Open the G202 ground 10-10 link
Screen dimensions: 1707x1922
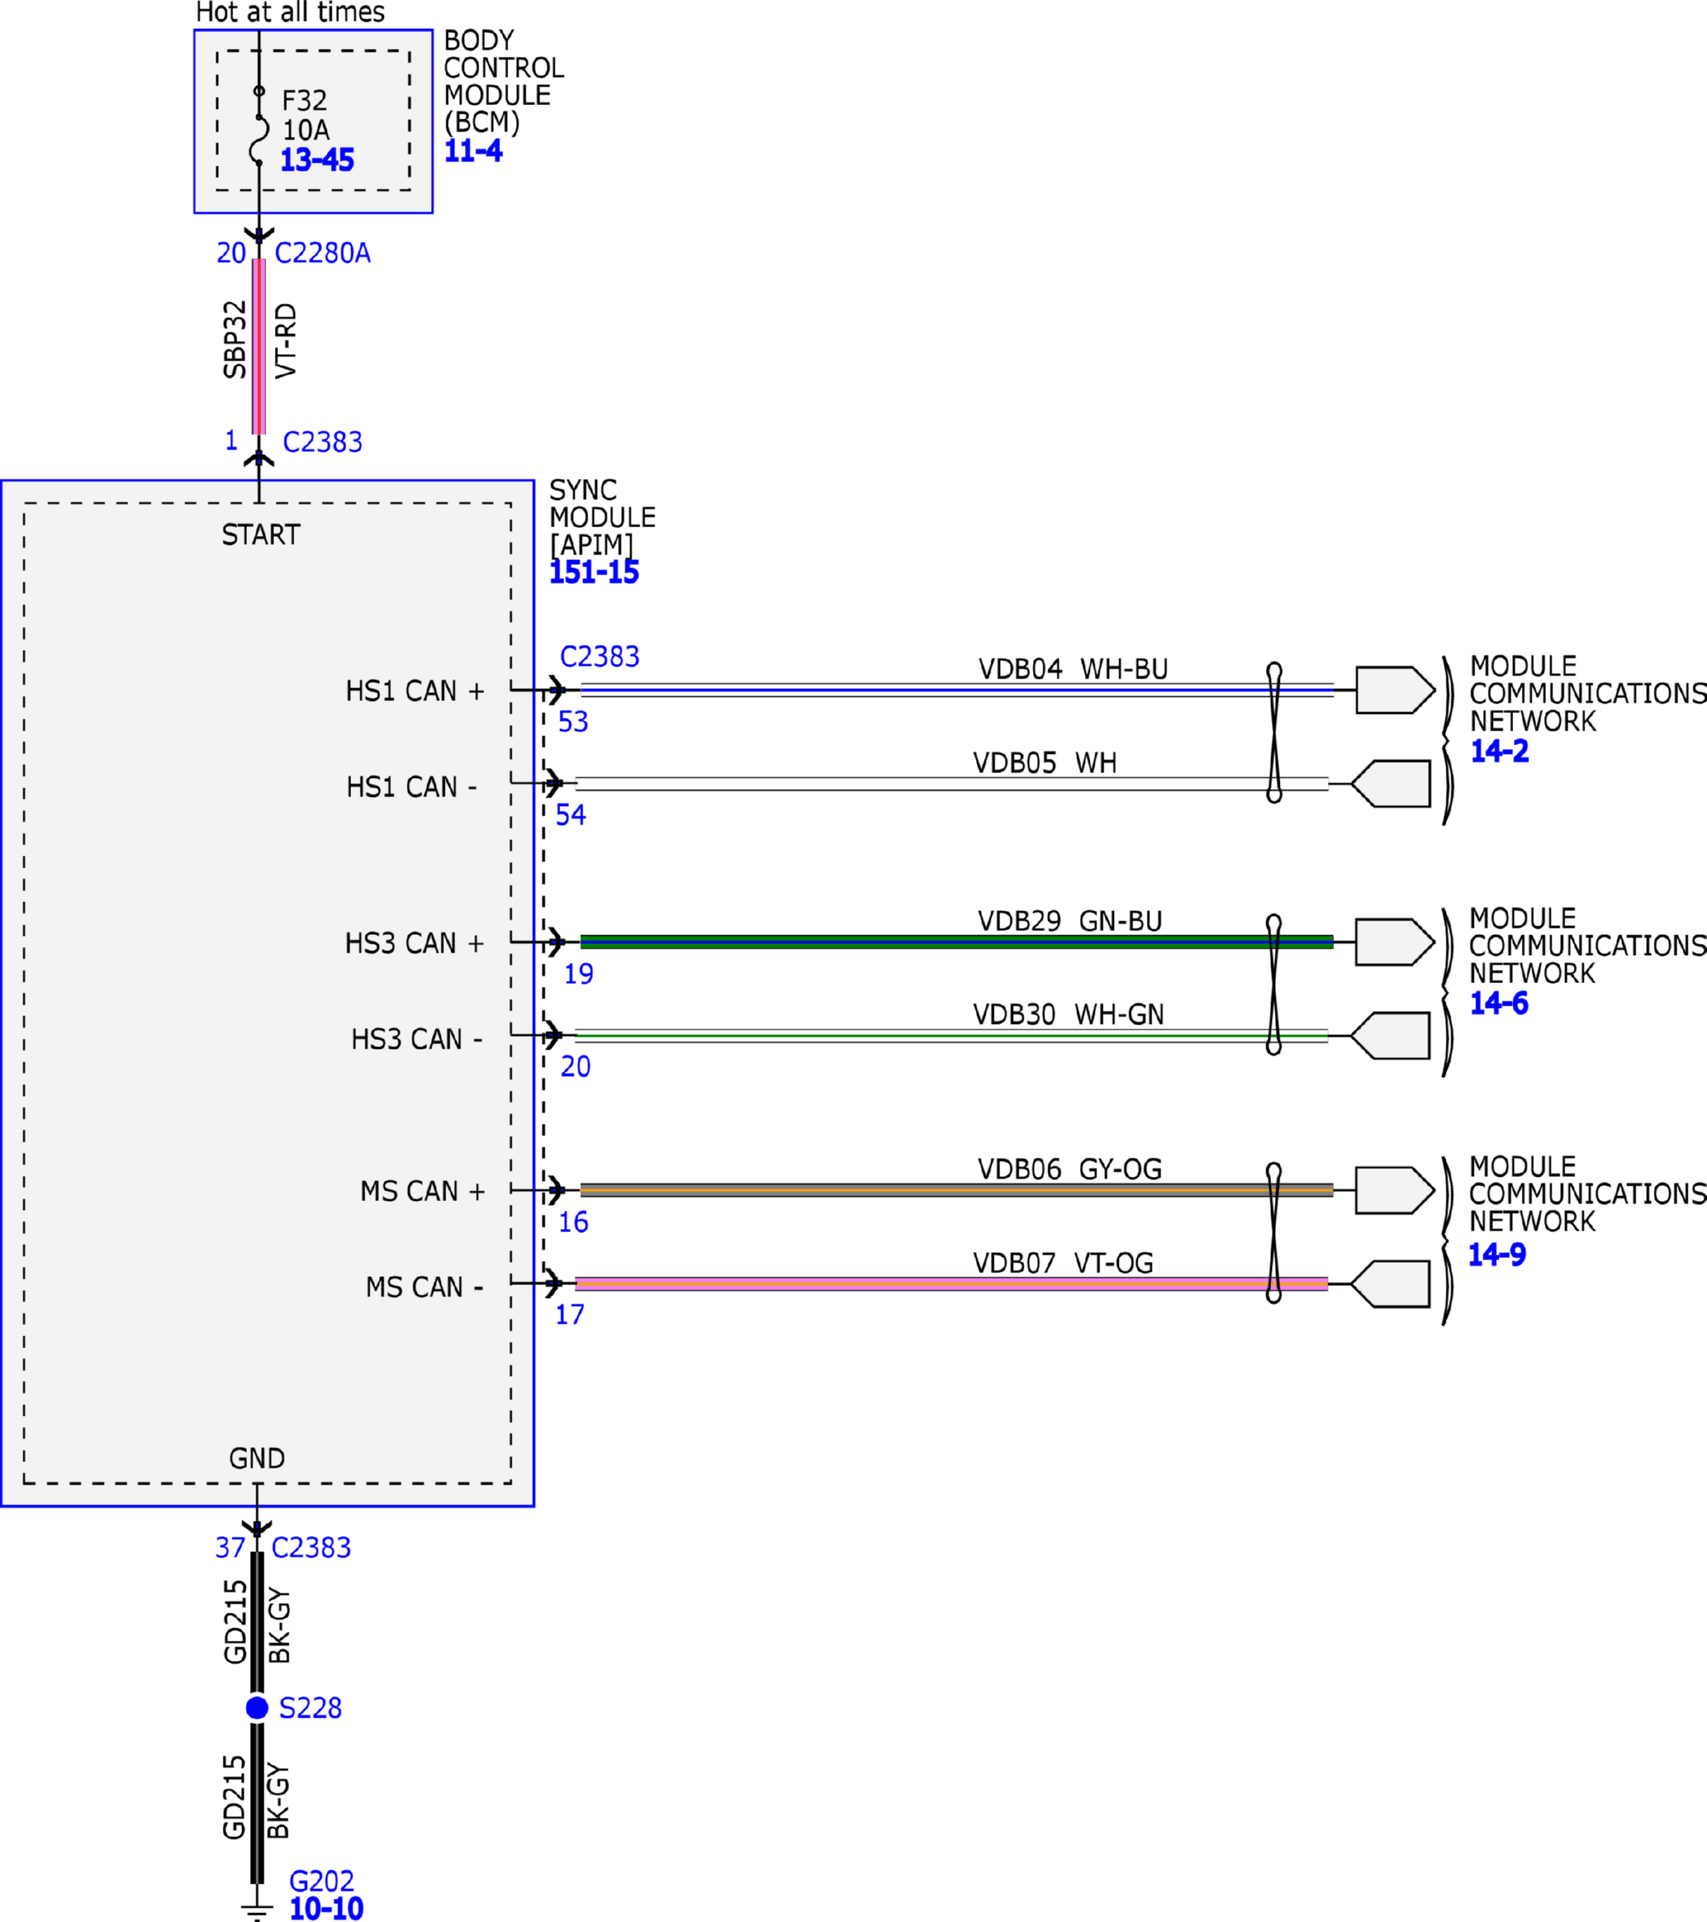326,1908
